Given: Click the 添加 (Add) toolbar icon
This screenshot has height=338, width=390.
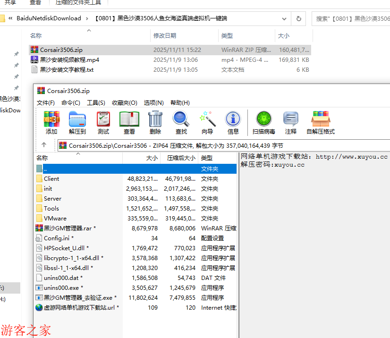Looking at the screenshot, I should point(51,122).
